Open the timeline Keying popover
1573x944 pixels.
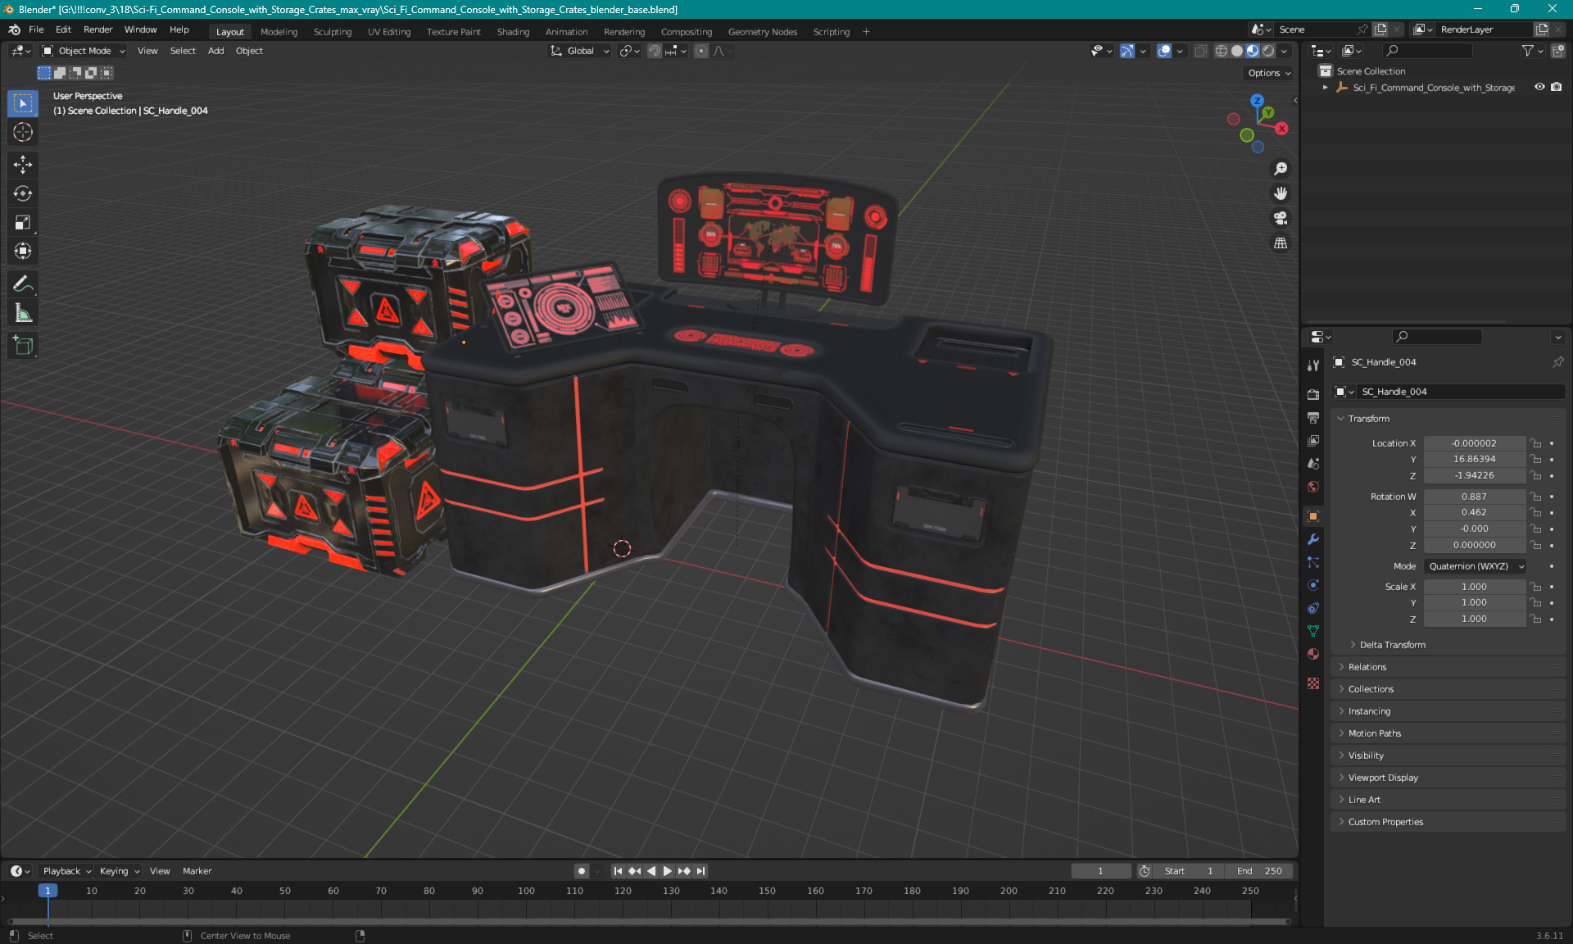pos(119,871)
